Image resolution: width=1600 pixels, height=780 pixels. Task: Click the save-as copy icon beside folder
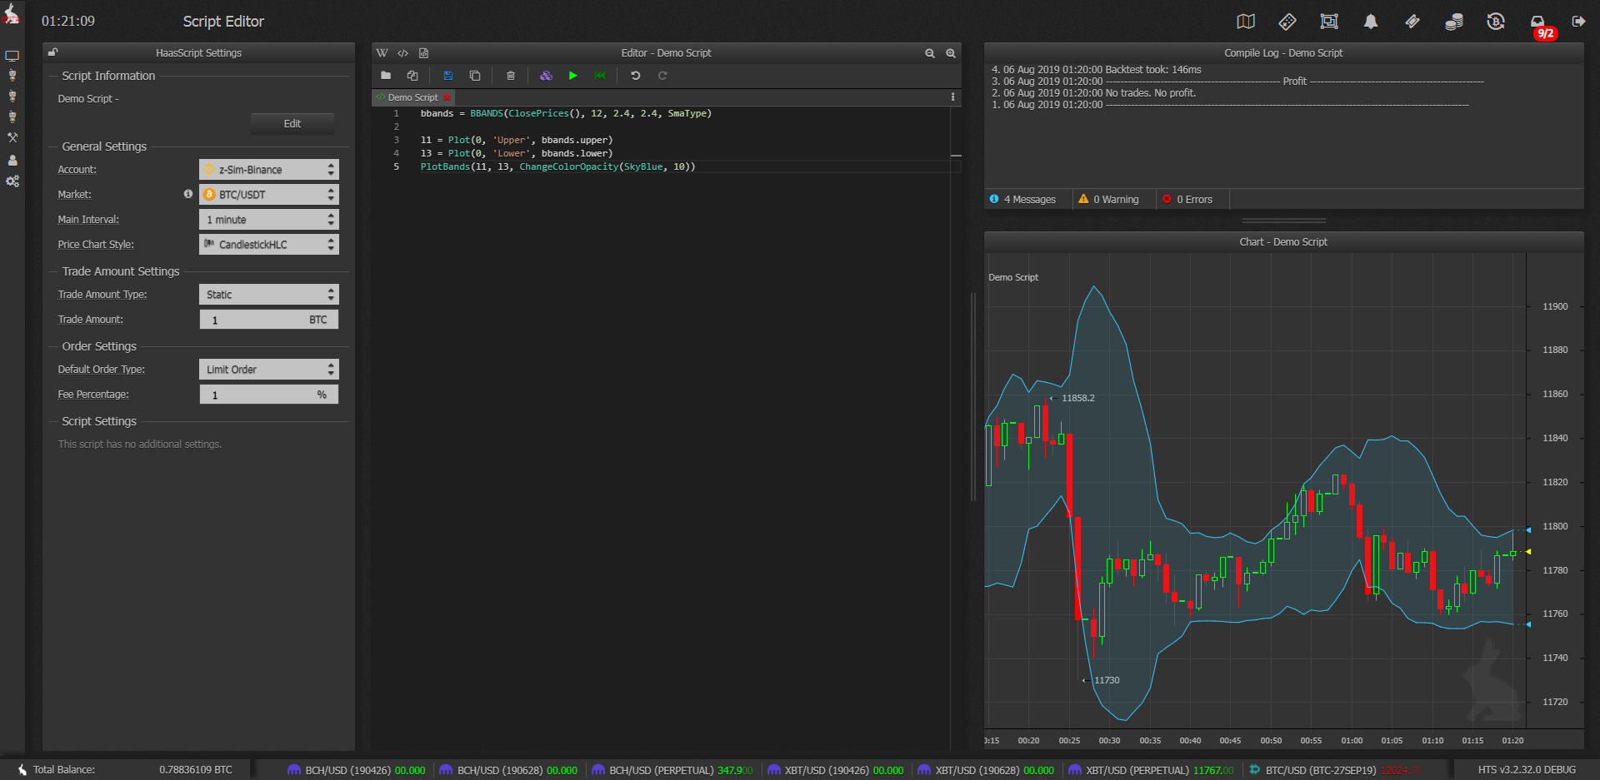(x=412, y=76)
